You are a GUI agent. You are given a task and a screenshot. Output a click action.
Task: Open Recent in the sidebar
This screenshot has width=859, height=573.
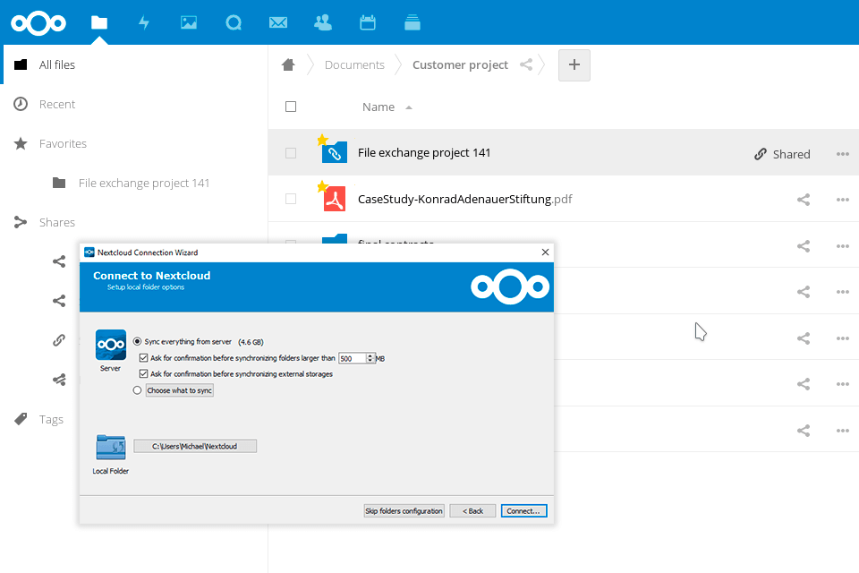coord(57,104)
